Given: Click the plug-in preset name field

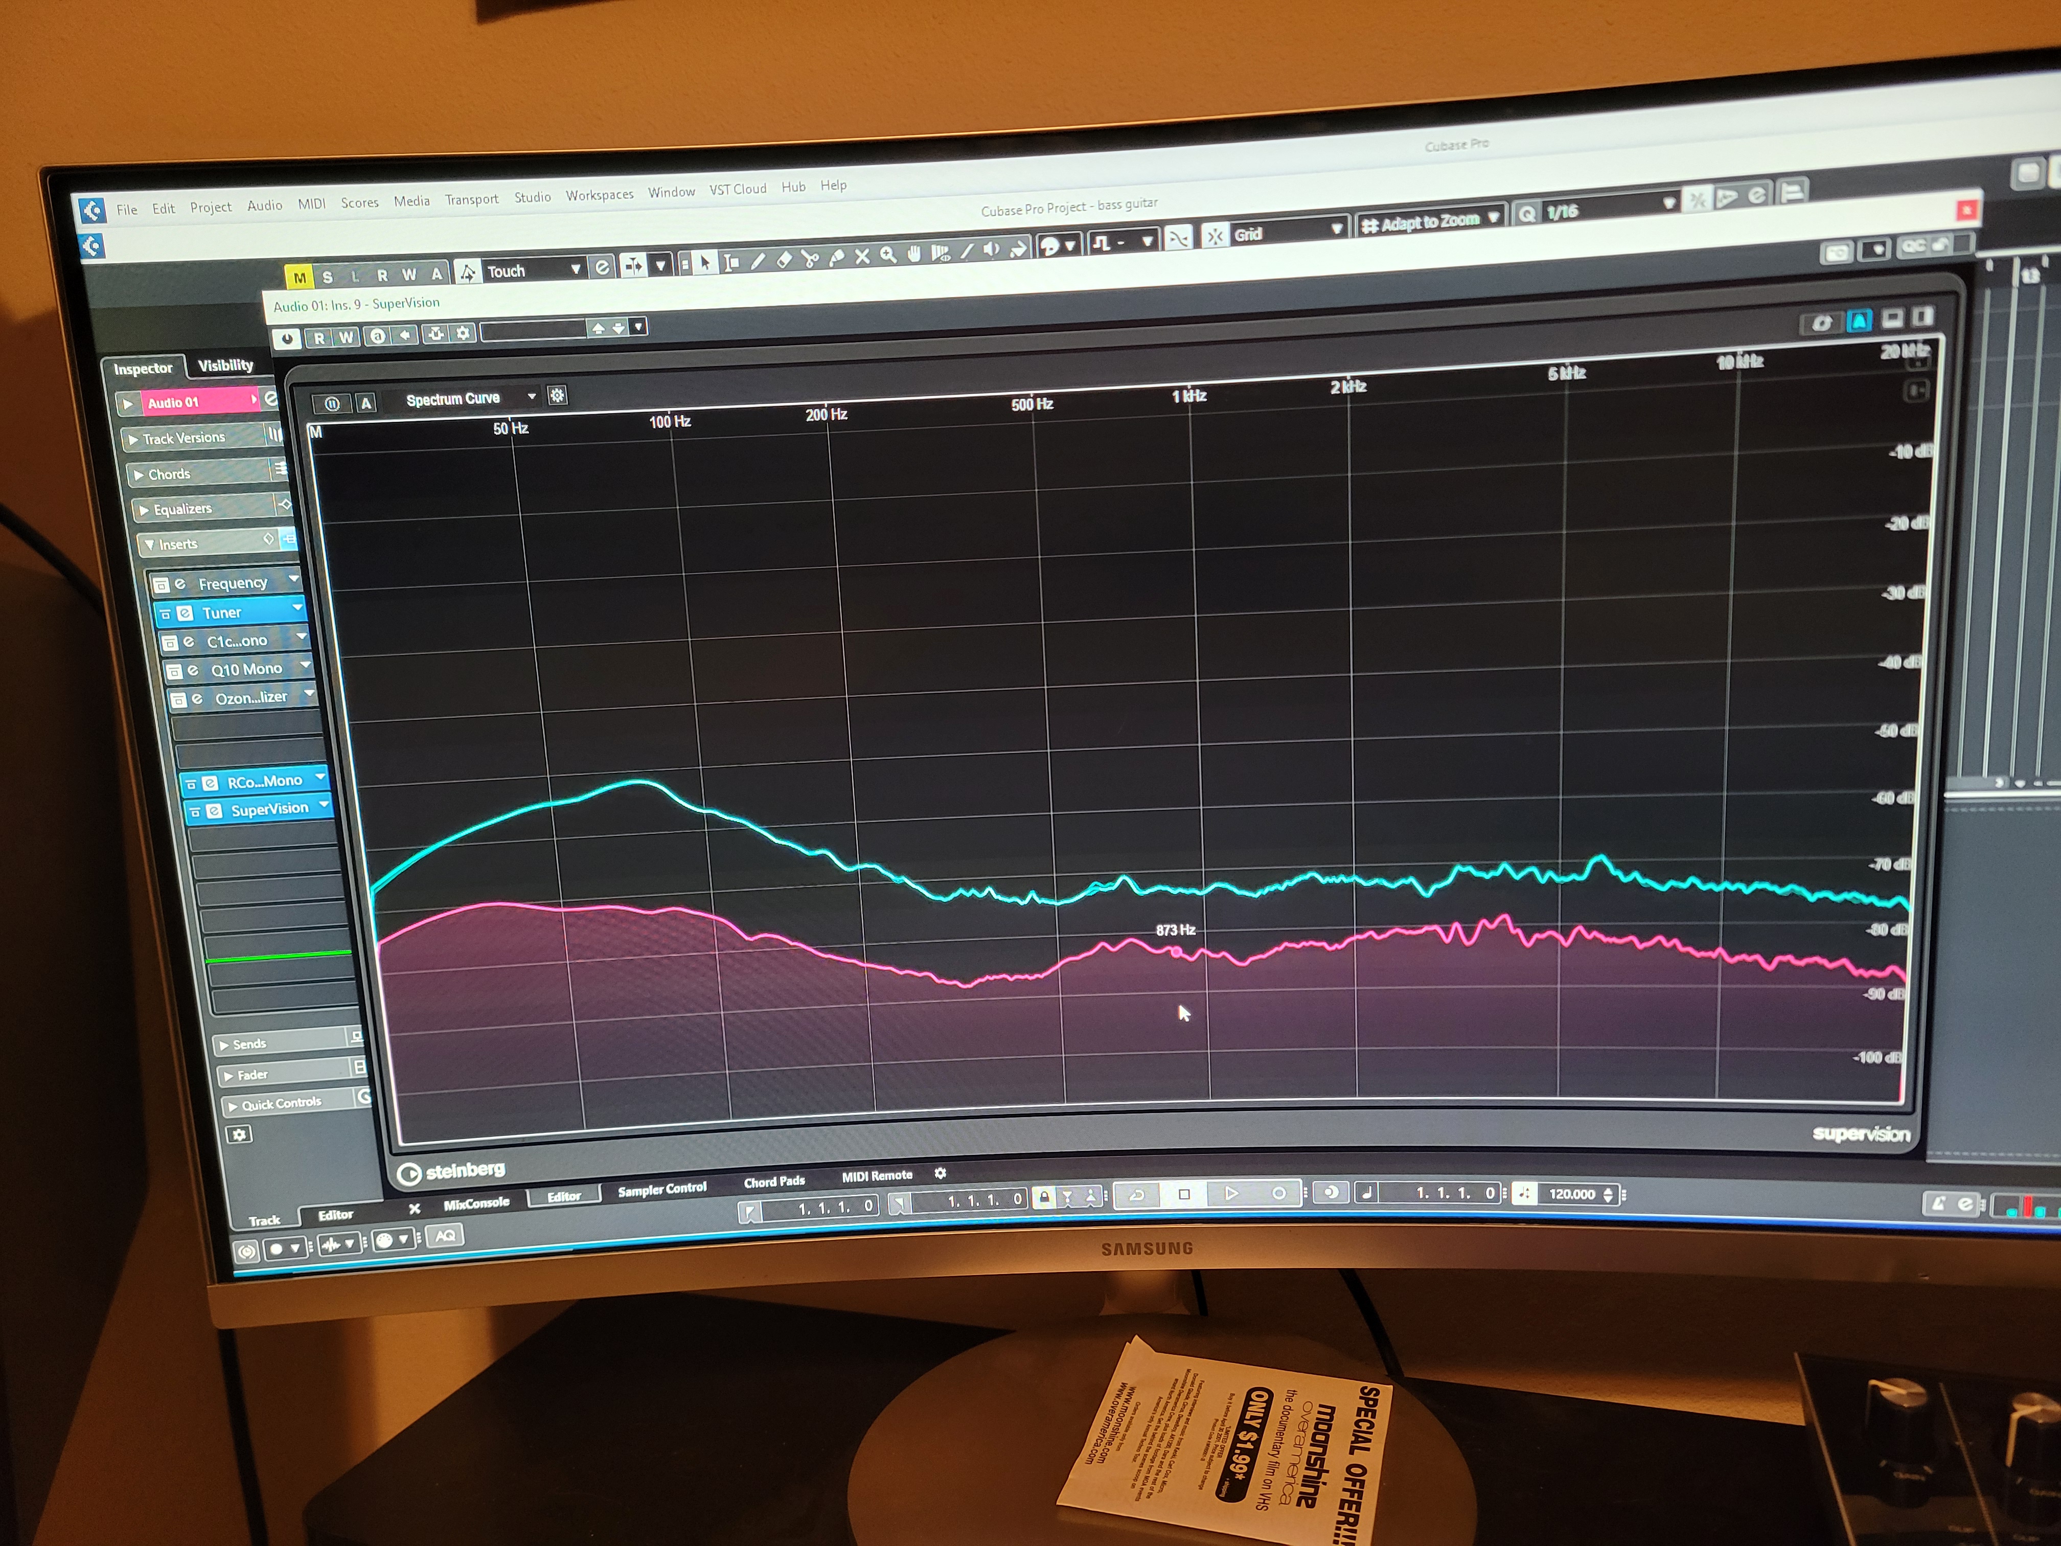Looking at the screenshot, I should [533, 330].
